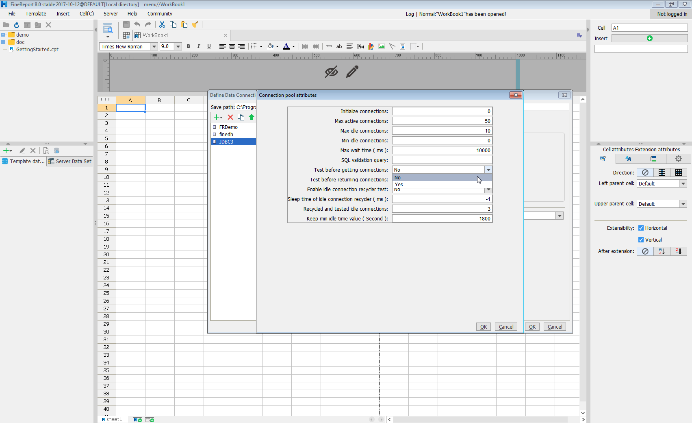Click the Bold formatting icon

[188, 46]
